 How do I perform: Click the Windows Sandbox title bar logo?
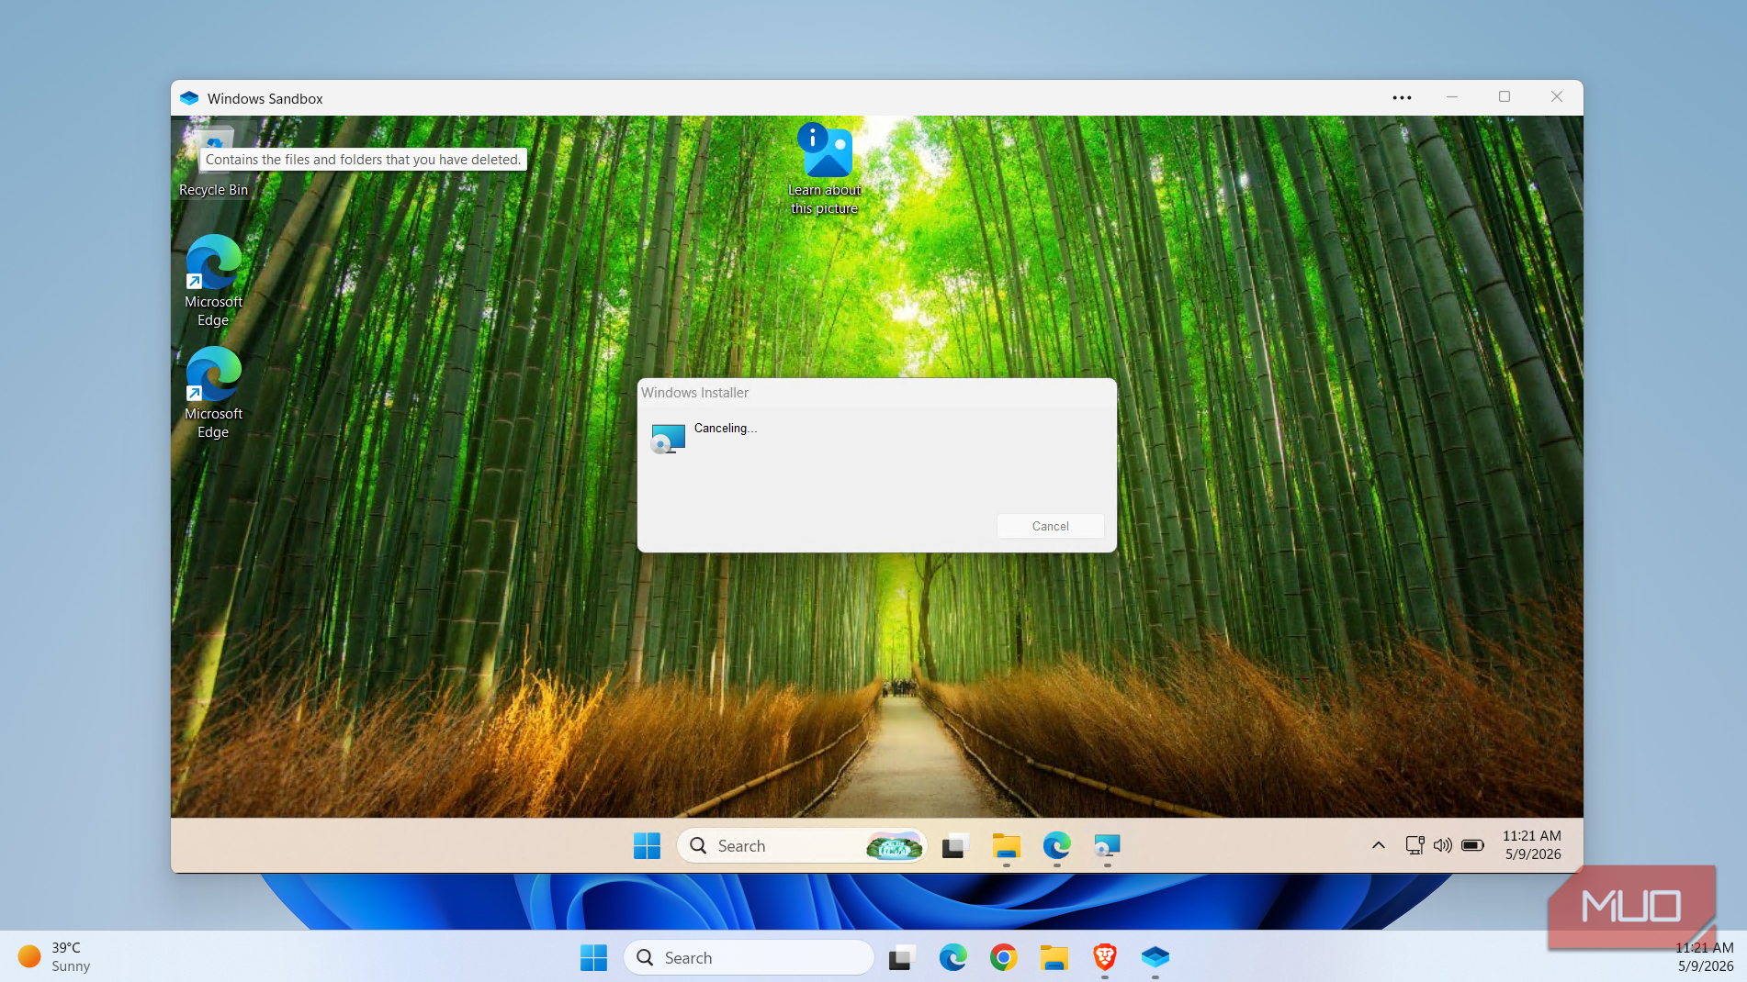[x=189, y=98]
